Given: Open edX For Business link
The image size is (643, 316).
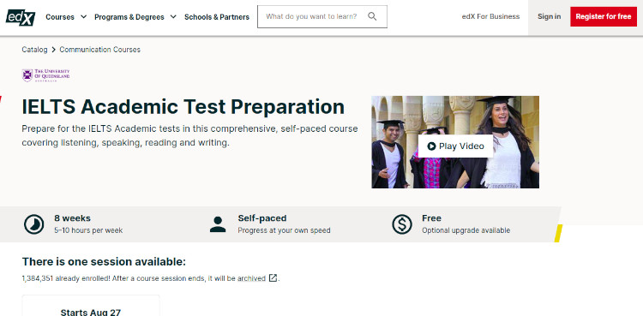Looking at the screenshot, I should click(490, 16).
